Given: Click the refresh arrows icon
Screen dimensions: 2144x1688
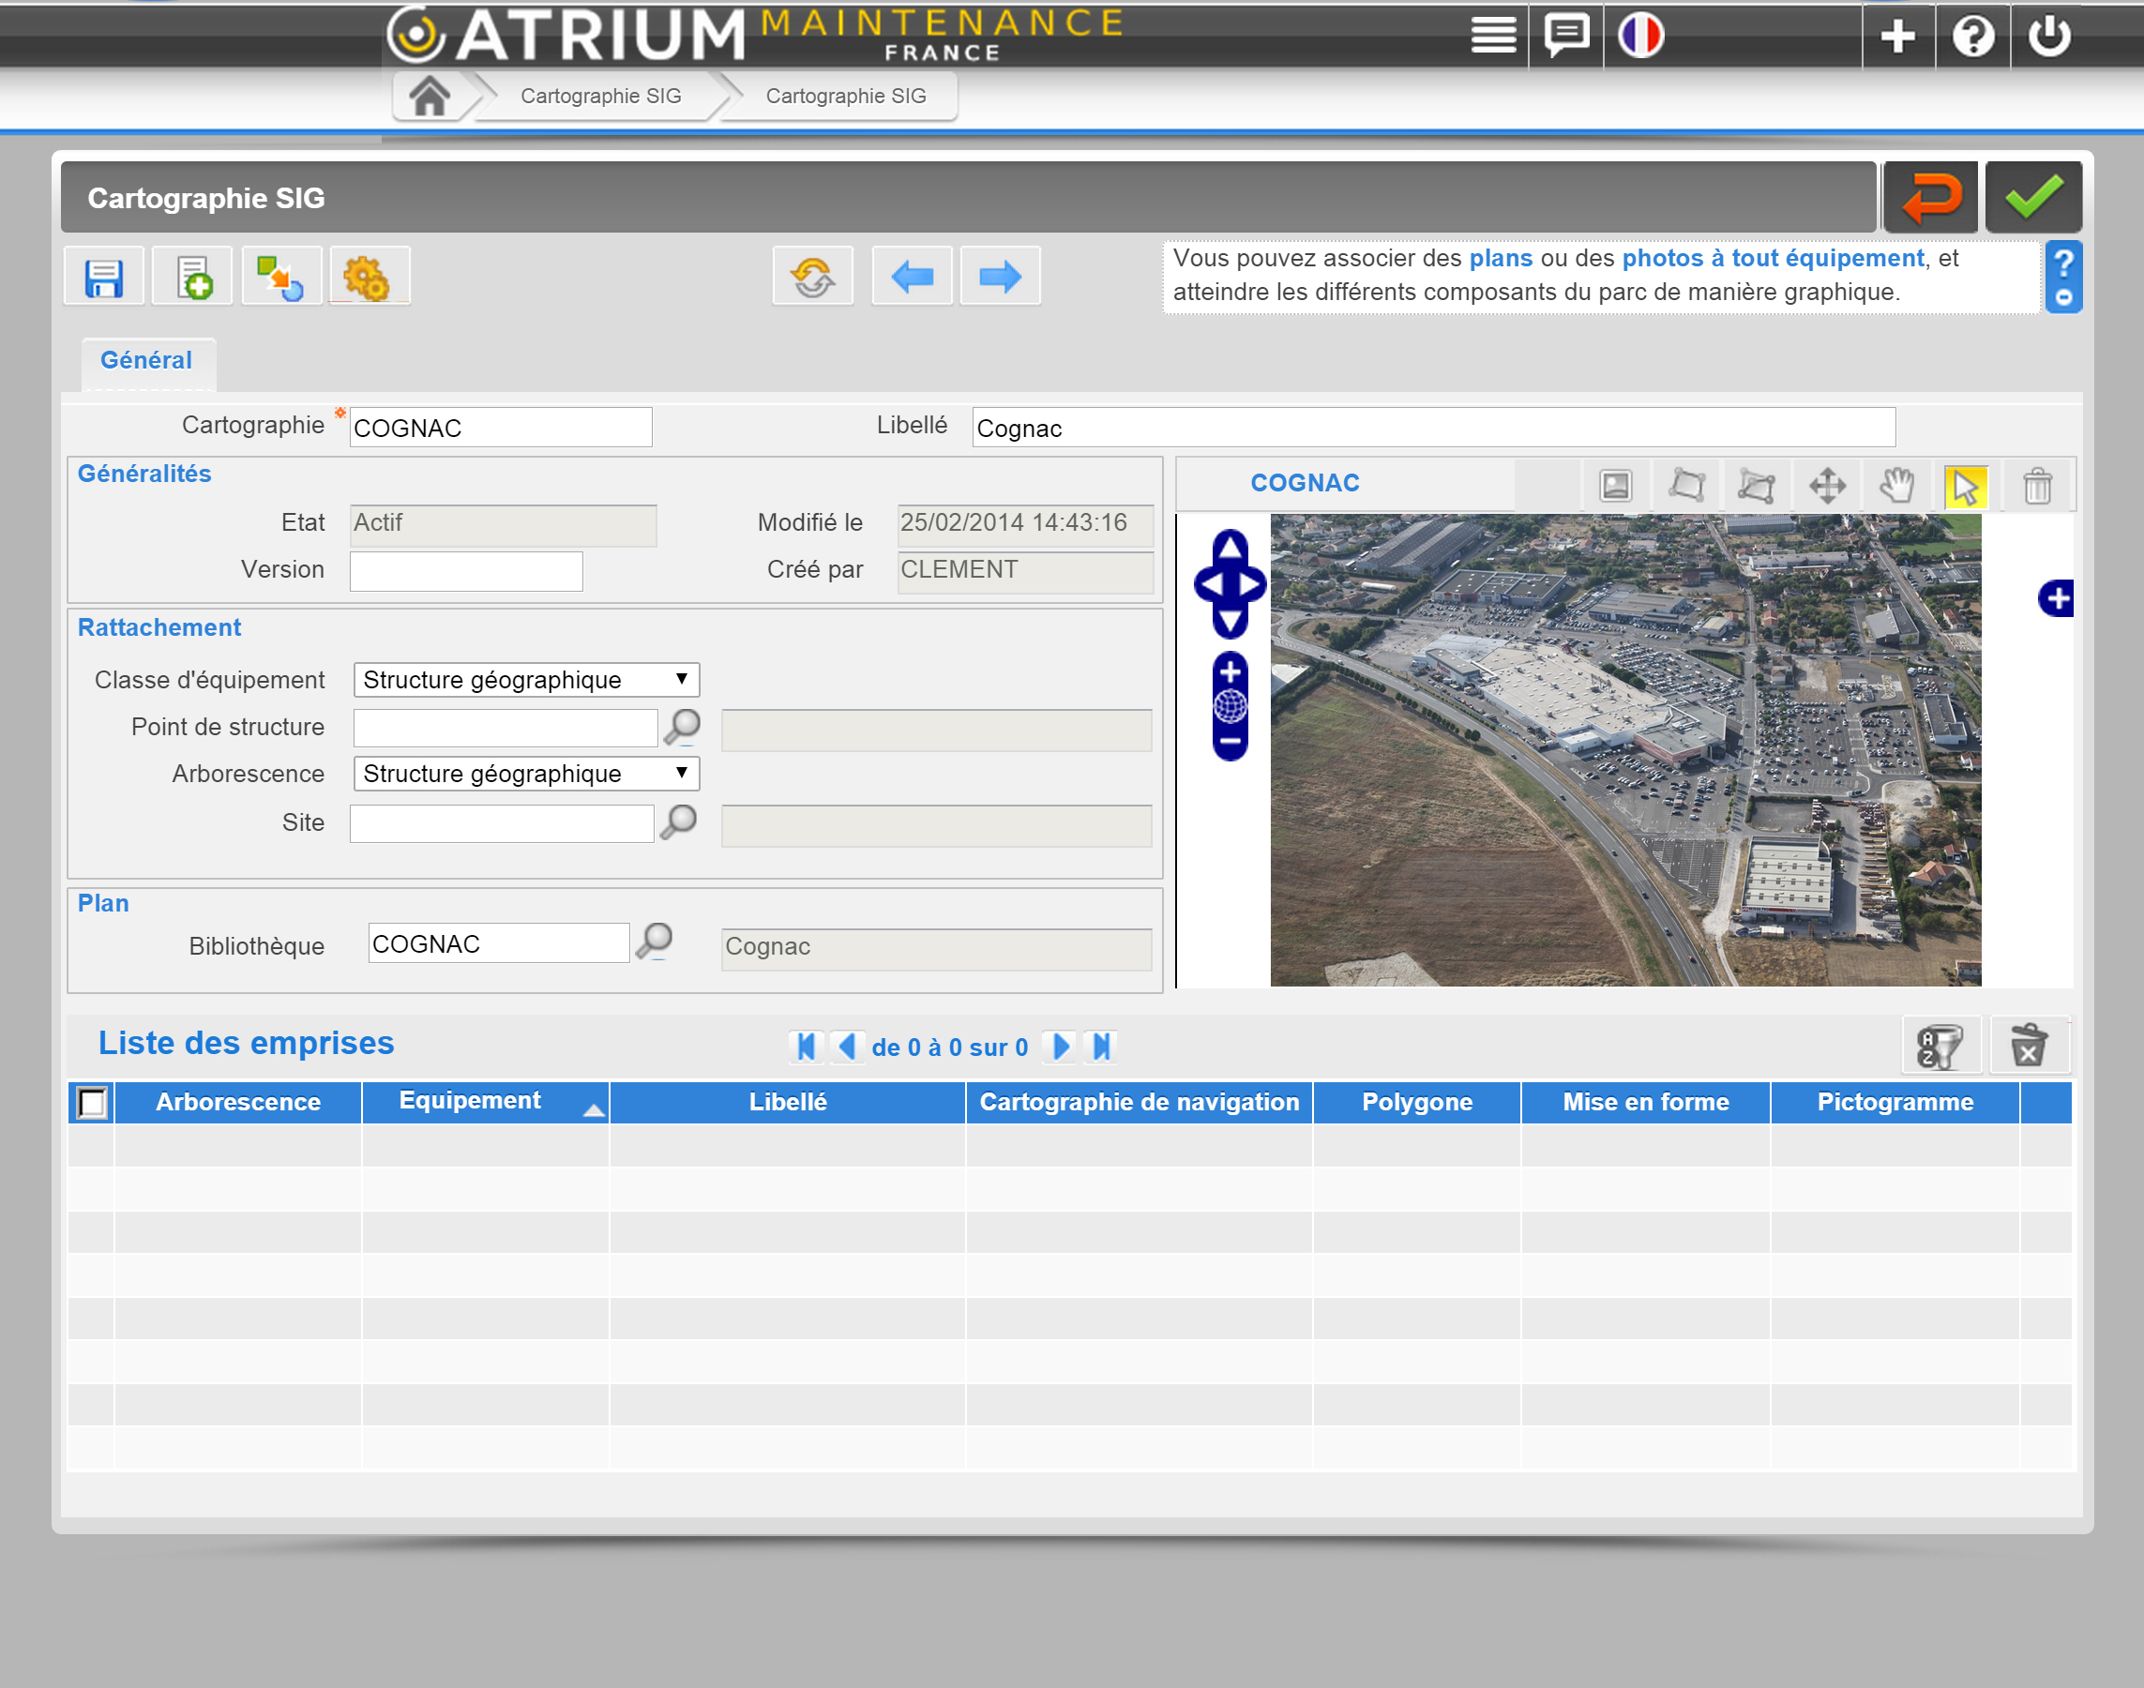Looking at the screenshot, I should (x=812, y=277).
